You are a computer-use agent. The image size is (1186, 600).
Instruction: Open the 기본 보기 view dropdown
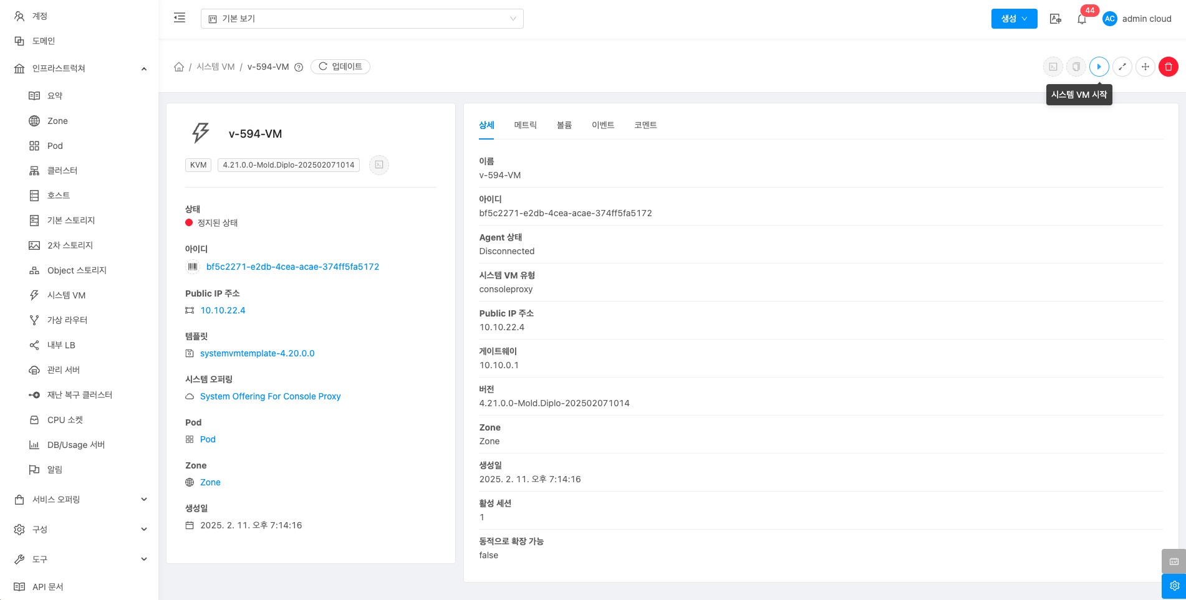click(x=362, y=19)
